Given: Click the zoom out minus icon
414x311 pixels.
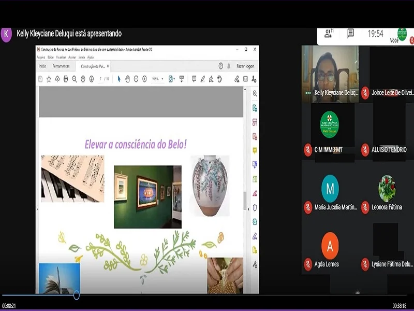Looking at the screenshot, I should 136,79.
